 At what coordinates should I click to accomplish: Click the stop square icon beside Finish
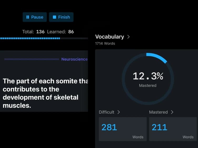(55, 17)
